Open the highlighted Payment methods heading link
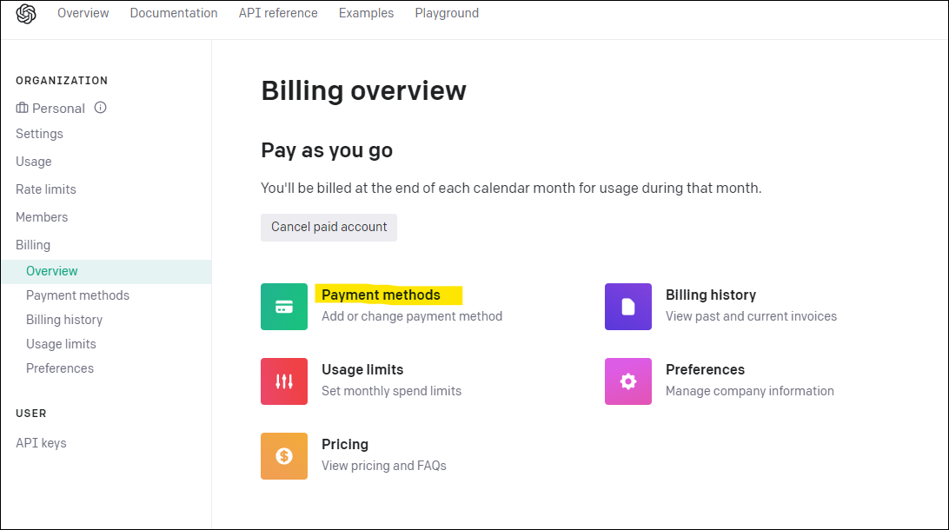 [x=381, y=295]
